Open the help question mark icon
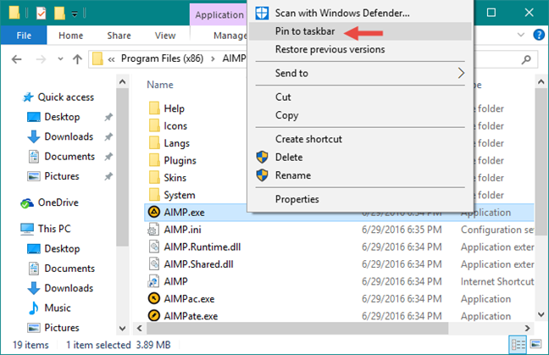 [539, 35]
